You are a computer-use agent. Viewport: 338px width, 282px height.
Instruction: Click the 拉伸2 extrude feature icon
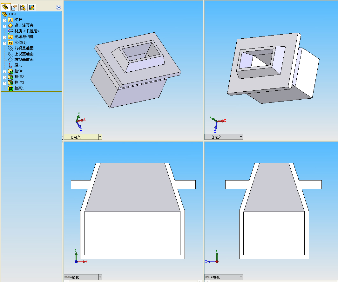point(10,77)
